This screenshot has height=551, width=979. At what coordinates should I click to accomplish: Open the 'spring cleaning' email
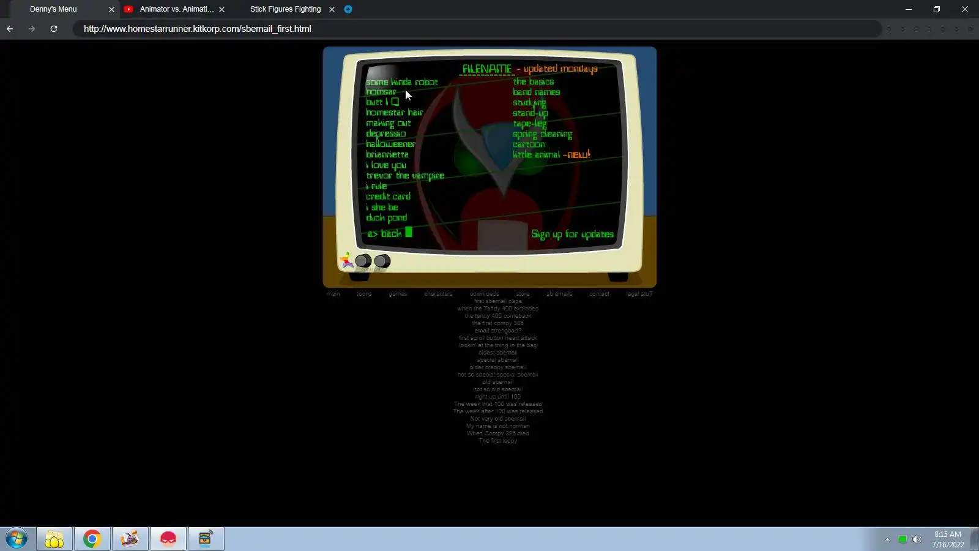point(543,134)
